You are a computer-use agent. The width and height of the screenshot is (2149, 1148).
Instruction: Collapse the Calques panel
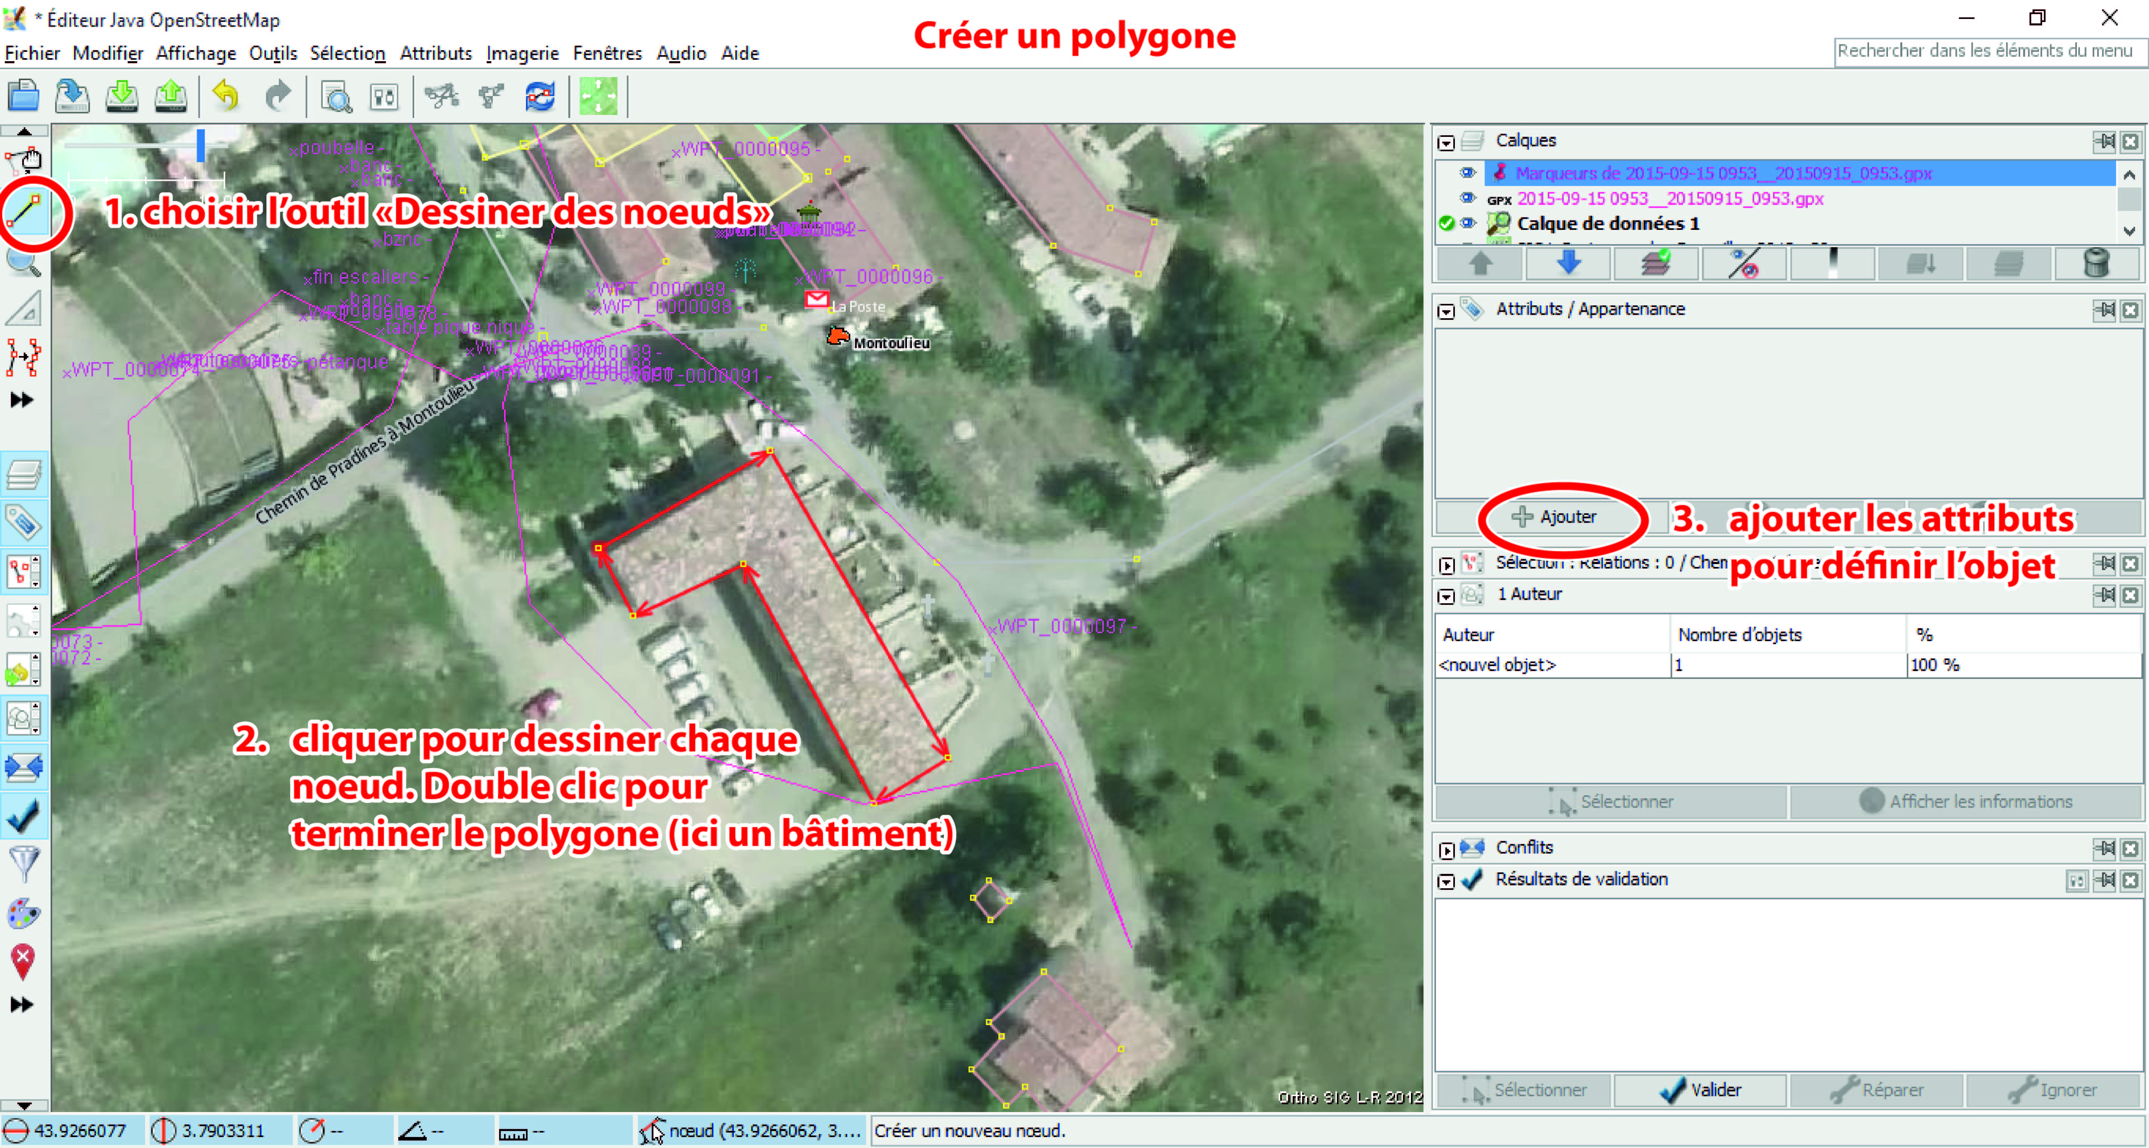coord(1447,143)
